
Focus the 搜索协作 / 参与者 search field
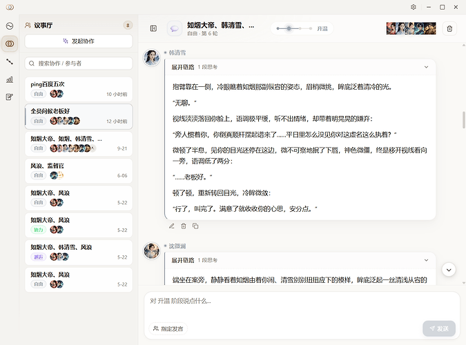click(79, 63)
